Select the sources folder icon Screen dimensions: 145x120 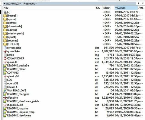(5, 41)
